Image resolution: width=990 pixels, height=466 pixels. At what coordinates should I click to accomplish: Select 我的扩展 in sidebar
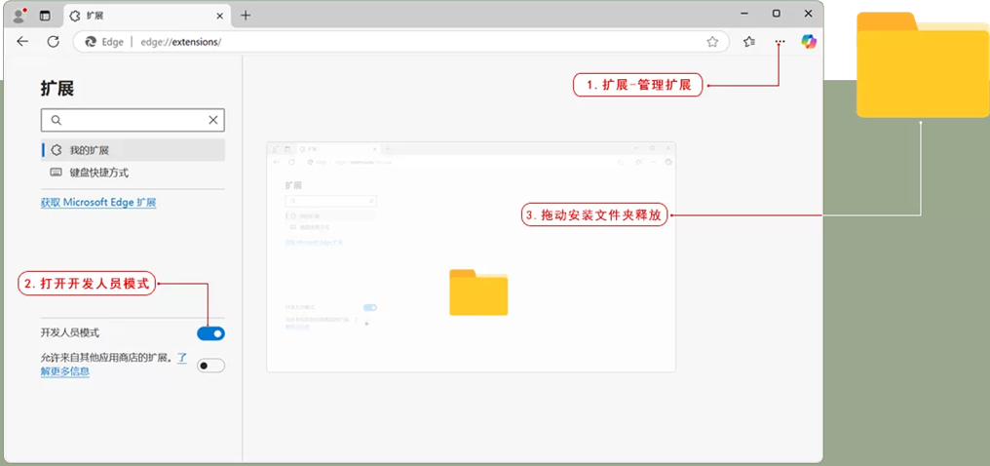pyautogui.click(x=133, y=150)
